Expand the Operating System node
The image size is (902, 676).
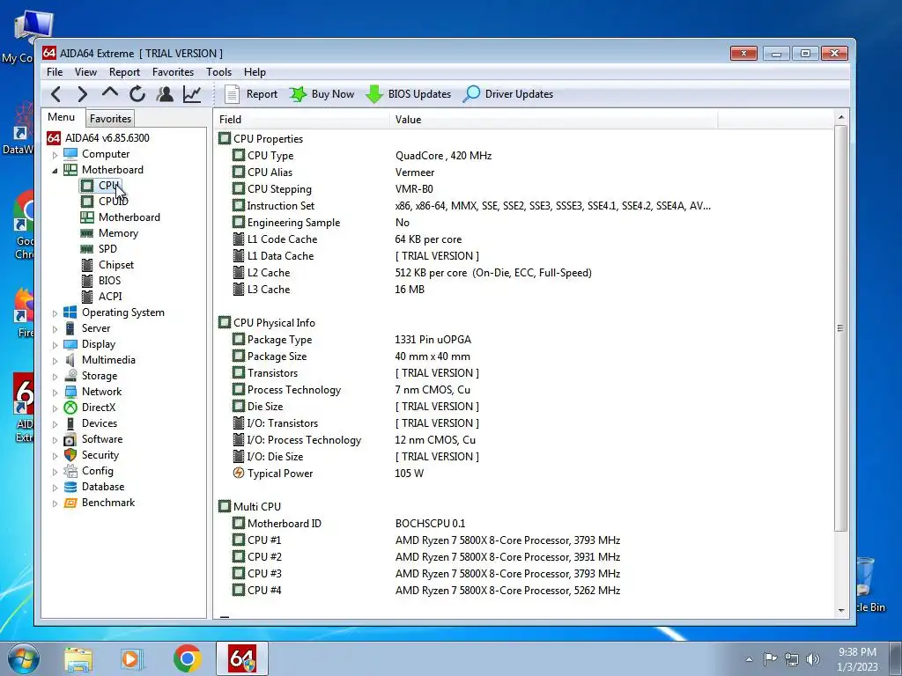coord(55,313)
